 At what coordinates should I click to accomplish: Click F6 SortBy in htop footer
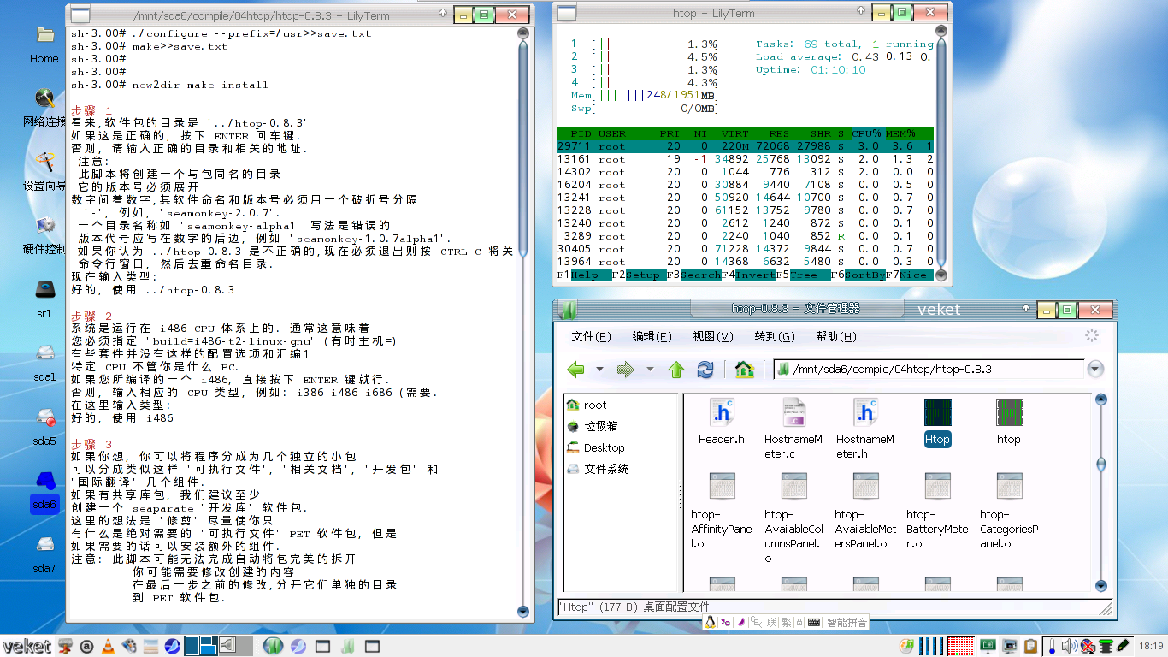pos(858,275)
